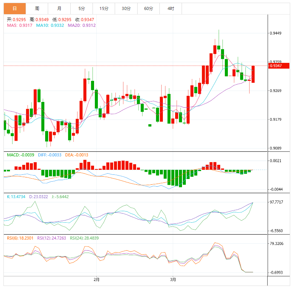Click the MA5: 0.9317 indicator label
Image resolution: width=294 pixels, height=289 pixels.
19,25
